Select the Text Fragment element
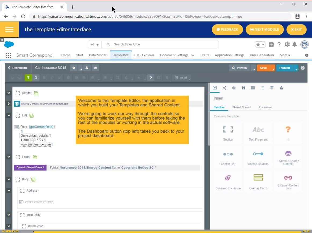Screen dimensions: 312x233 click(x=258, y=133)
